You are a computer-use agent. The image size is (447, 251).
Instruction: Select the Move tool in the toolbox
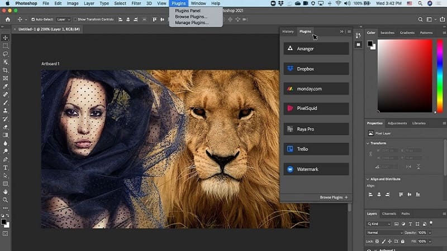point(6,37)
